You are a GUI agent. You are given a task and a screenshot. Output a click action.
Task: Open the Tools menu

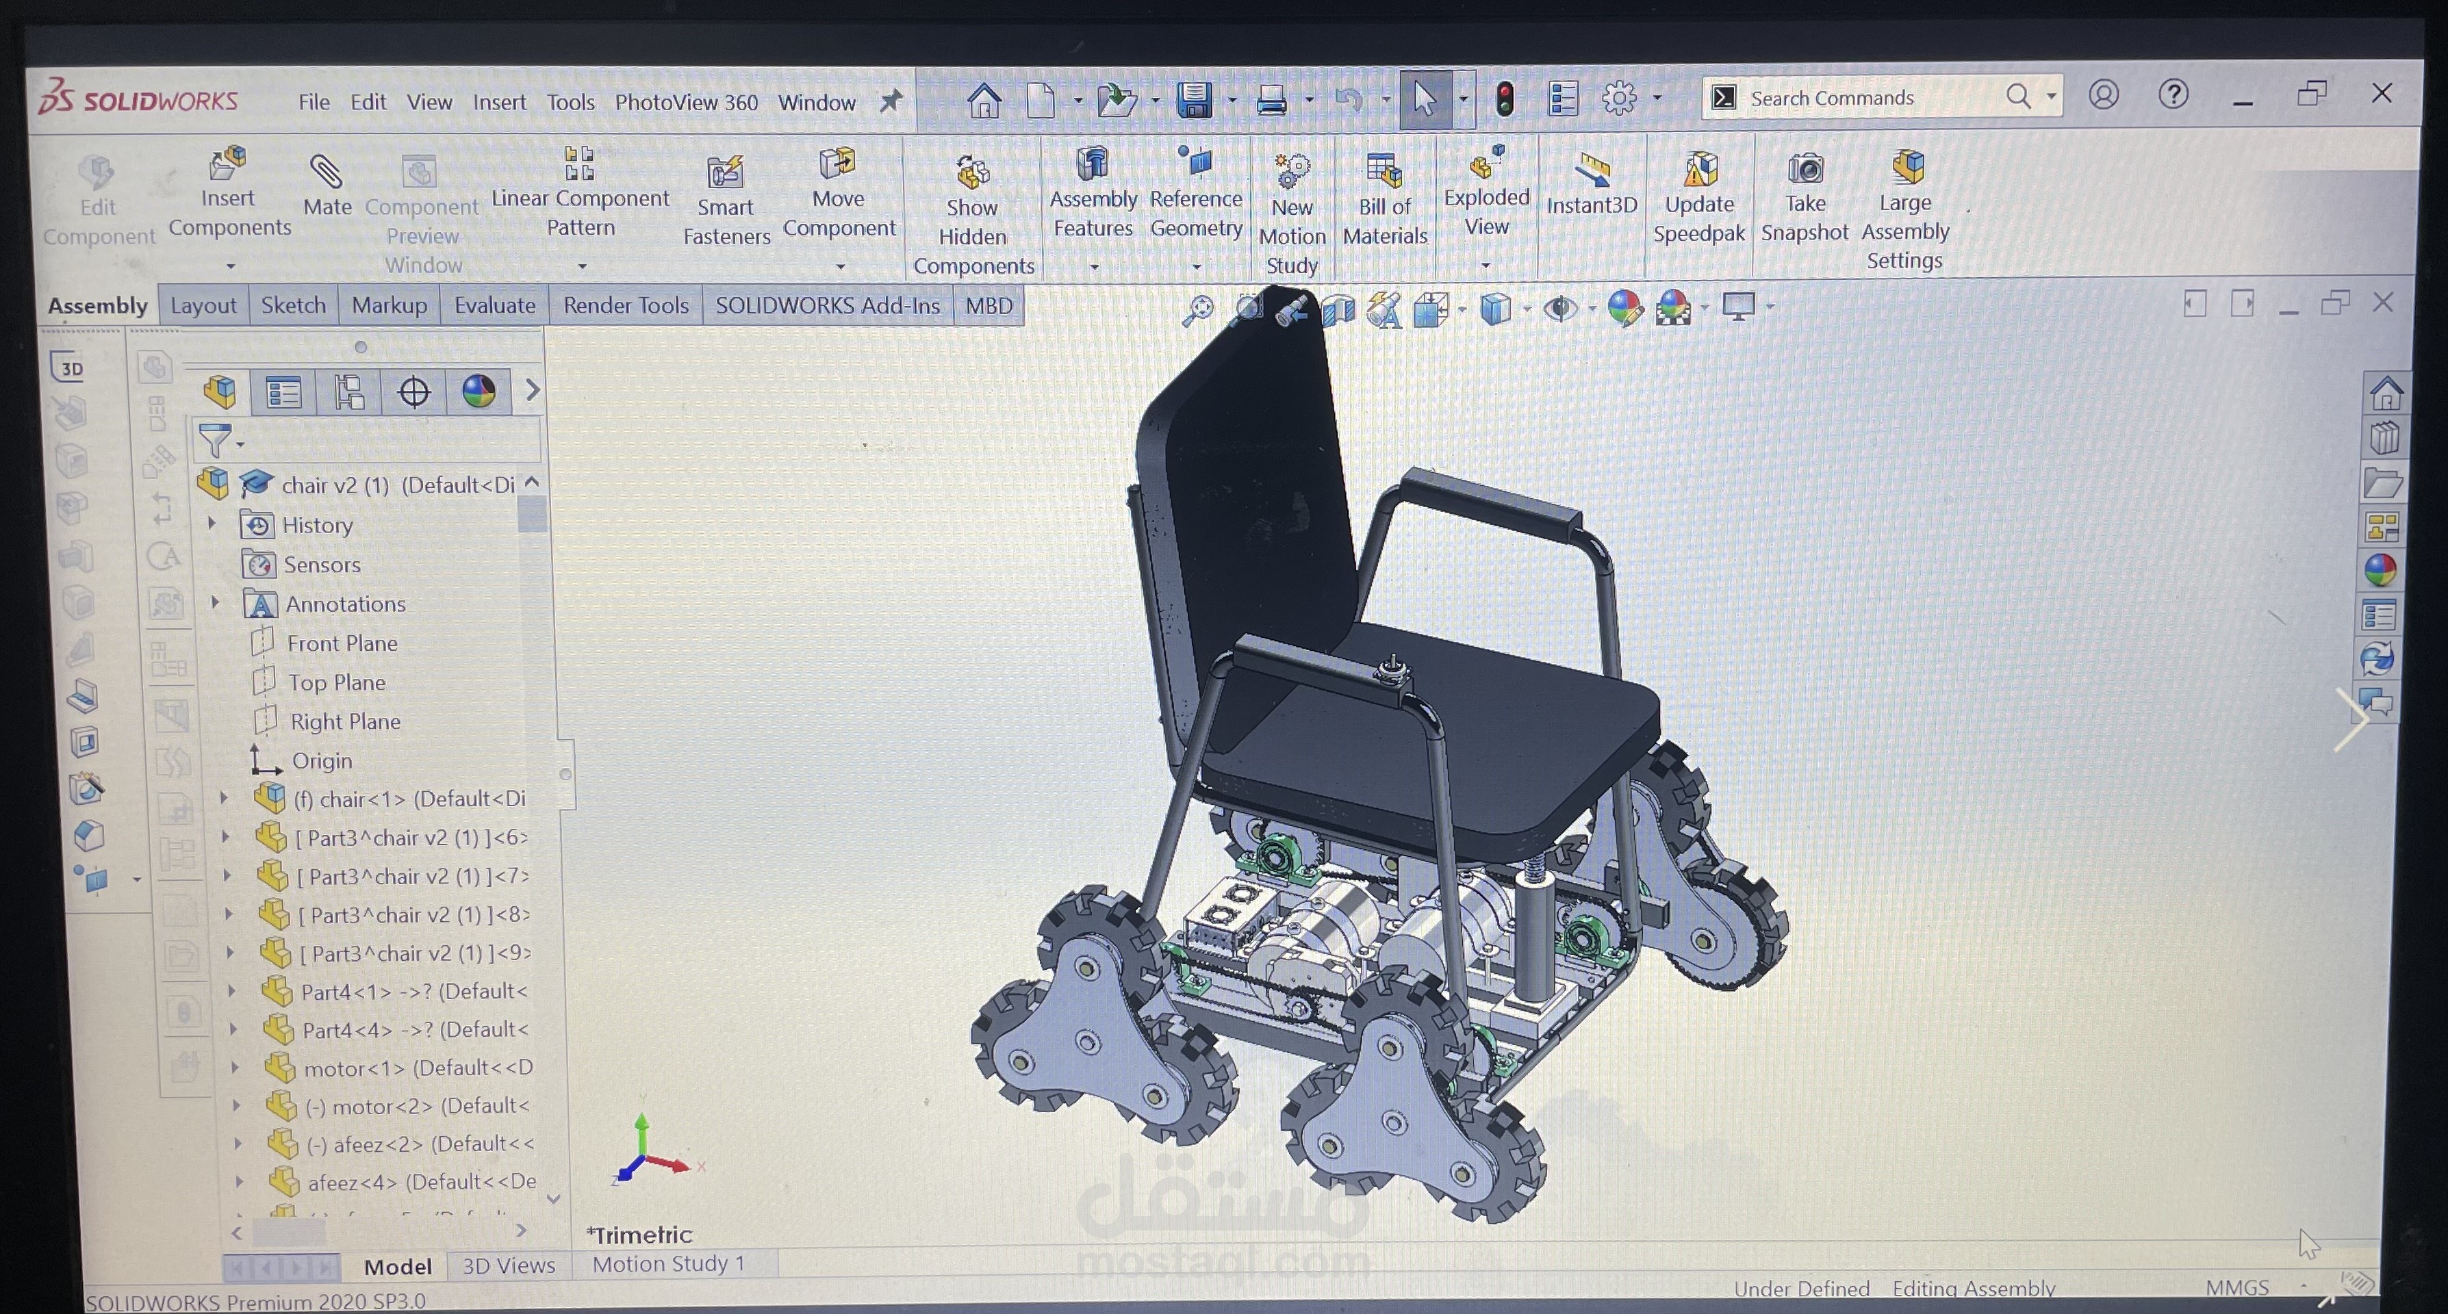[x=570, y=102]
